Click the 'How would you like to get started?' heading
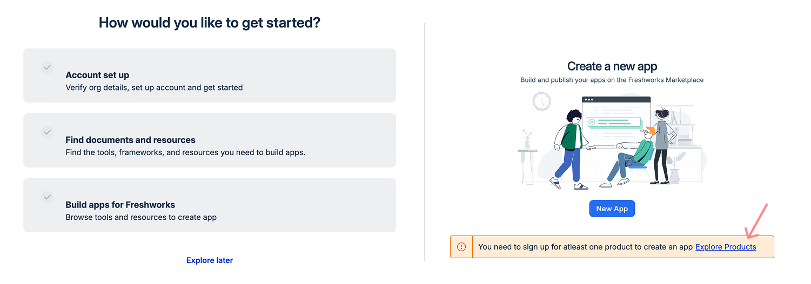 point(210,23)
